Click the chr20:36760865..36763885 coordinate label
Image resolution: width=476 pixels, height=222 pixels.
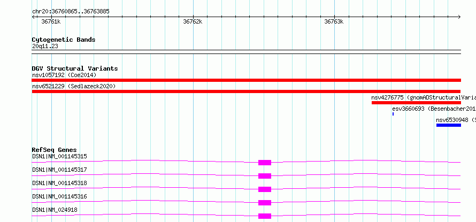click(x=71, y=12)
